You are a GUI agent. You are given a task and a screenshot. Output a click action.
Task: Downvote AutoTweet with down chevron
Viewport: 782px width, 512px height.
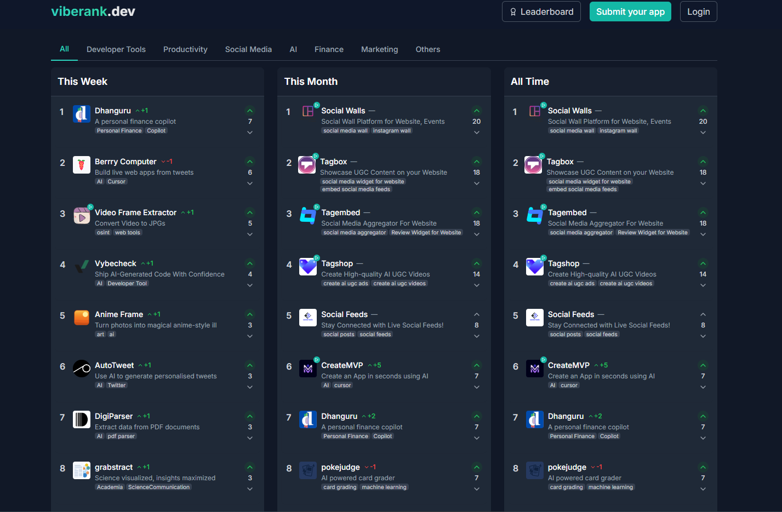tap(250, 387)
